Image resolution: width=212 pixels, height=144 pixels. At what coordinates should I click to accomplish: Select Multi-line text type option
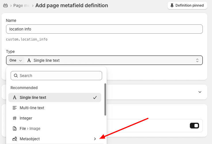[x=32, y=108]
